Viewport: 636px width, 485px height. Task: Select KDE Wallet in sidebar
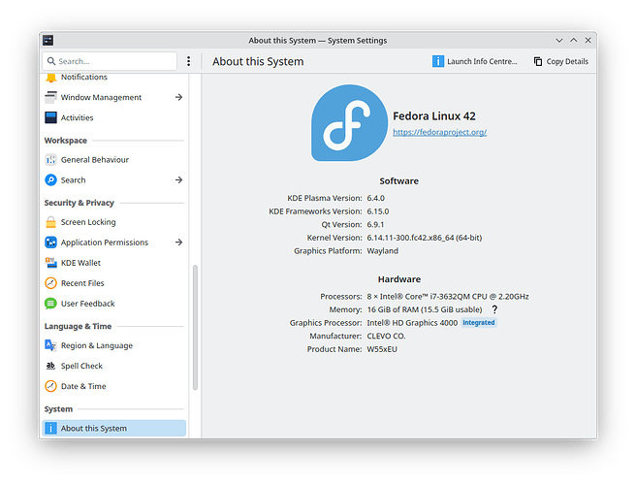tap(114, 263)
